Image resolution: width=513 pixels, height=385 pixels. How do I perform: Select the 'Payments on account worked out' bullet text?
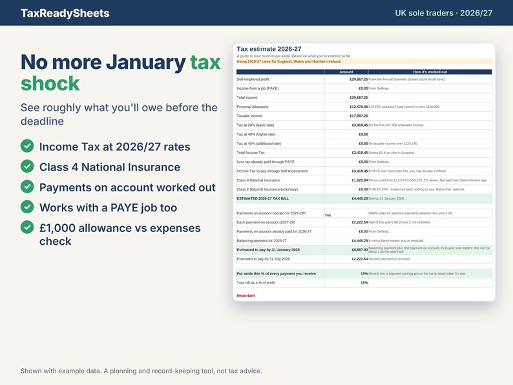pos(127,187)
